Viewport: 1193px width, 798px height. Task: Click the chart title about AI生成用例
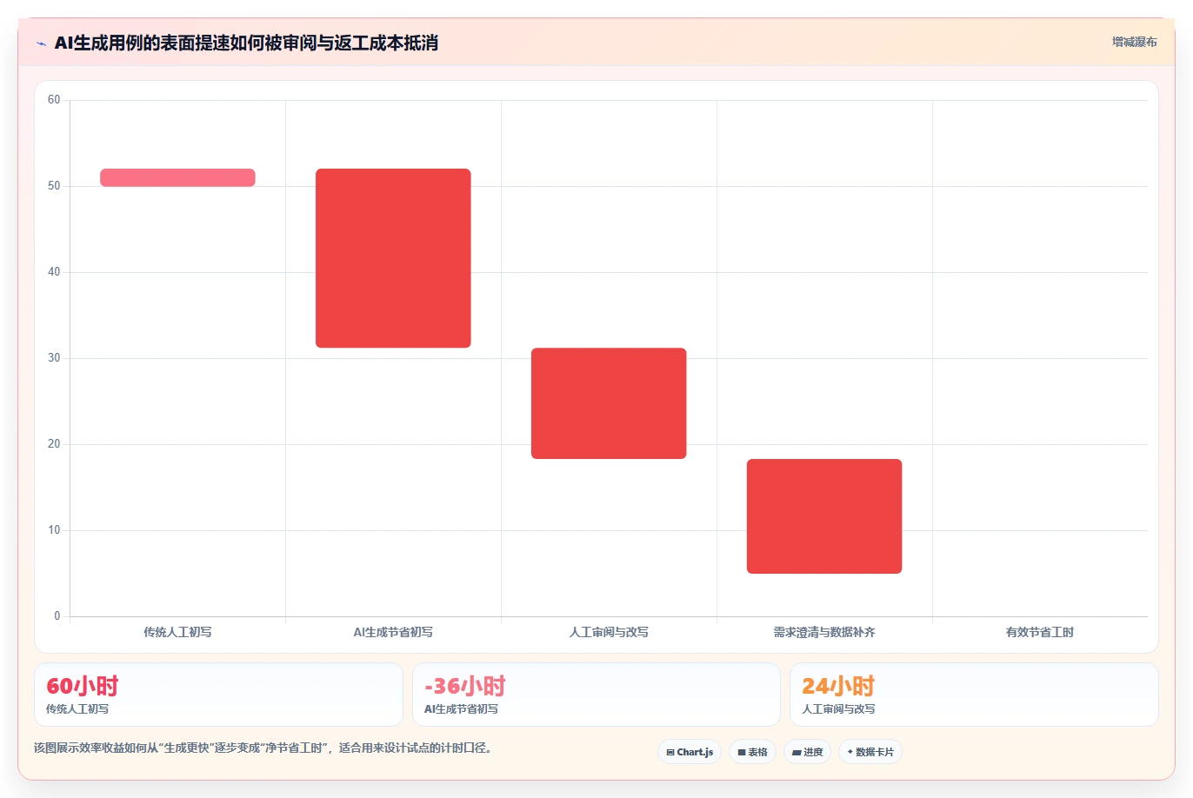click(x=246, y=43)
